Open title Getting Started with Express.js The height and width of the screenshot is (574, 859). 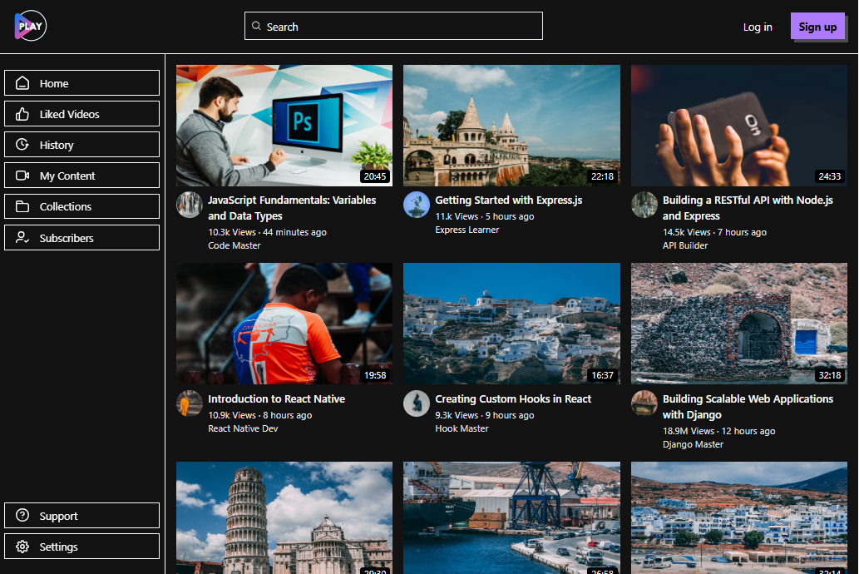coord(508,200)
